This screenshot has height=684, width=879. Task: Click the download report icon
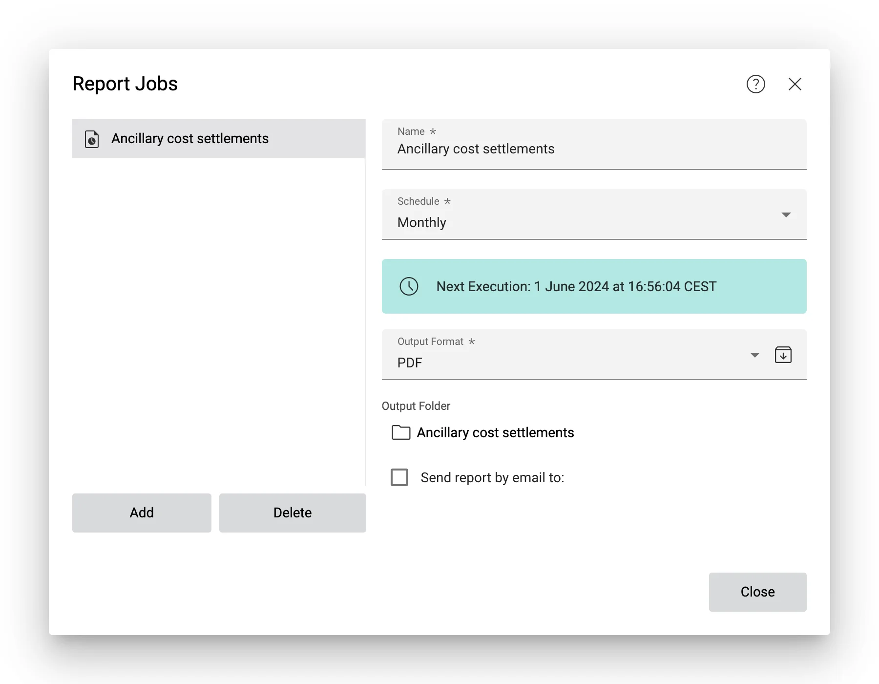[x=783, y=355]
